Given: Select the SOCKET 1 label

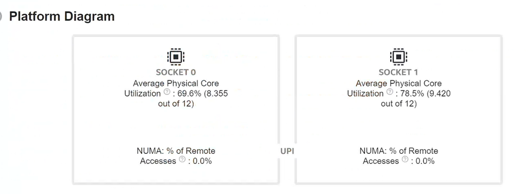Looking at the screenshot, I should click(x=399, y=72).
